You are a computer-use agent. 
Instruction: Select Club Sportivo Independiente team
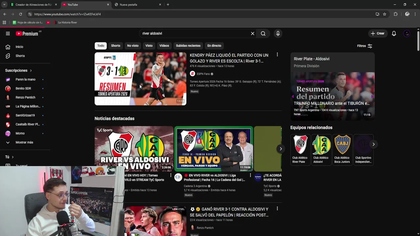363,149
